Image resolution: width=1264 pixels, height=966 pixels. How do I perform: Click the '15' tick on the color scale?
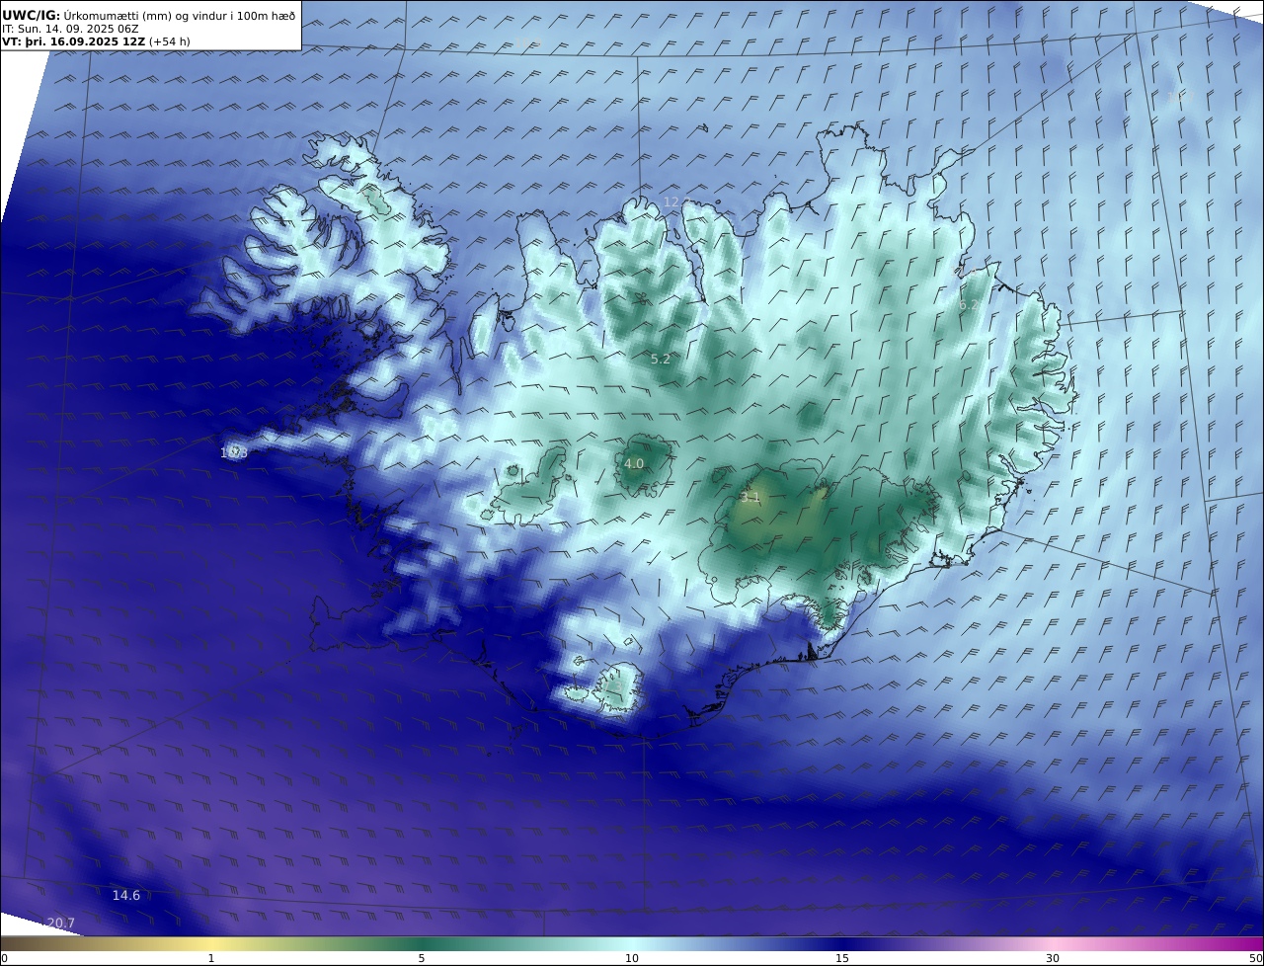point(842,958)
